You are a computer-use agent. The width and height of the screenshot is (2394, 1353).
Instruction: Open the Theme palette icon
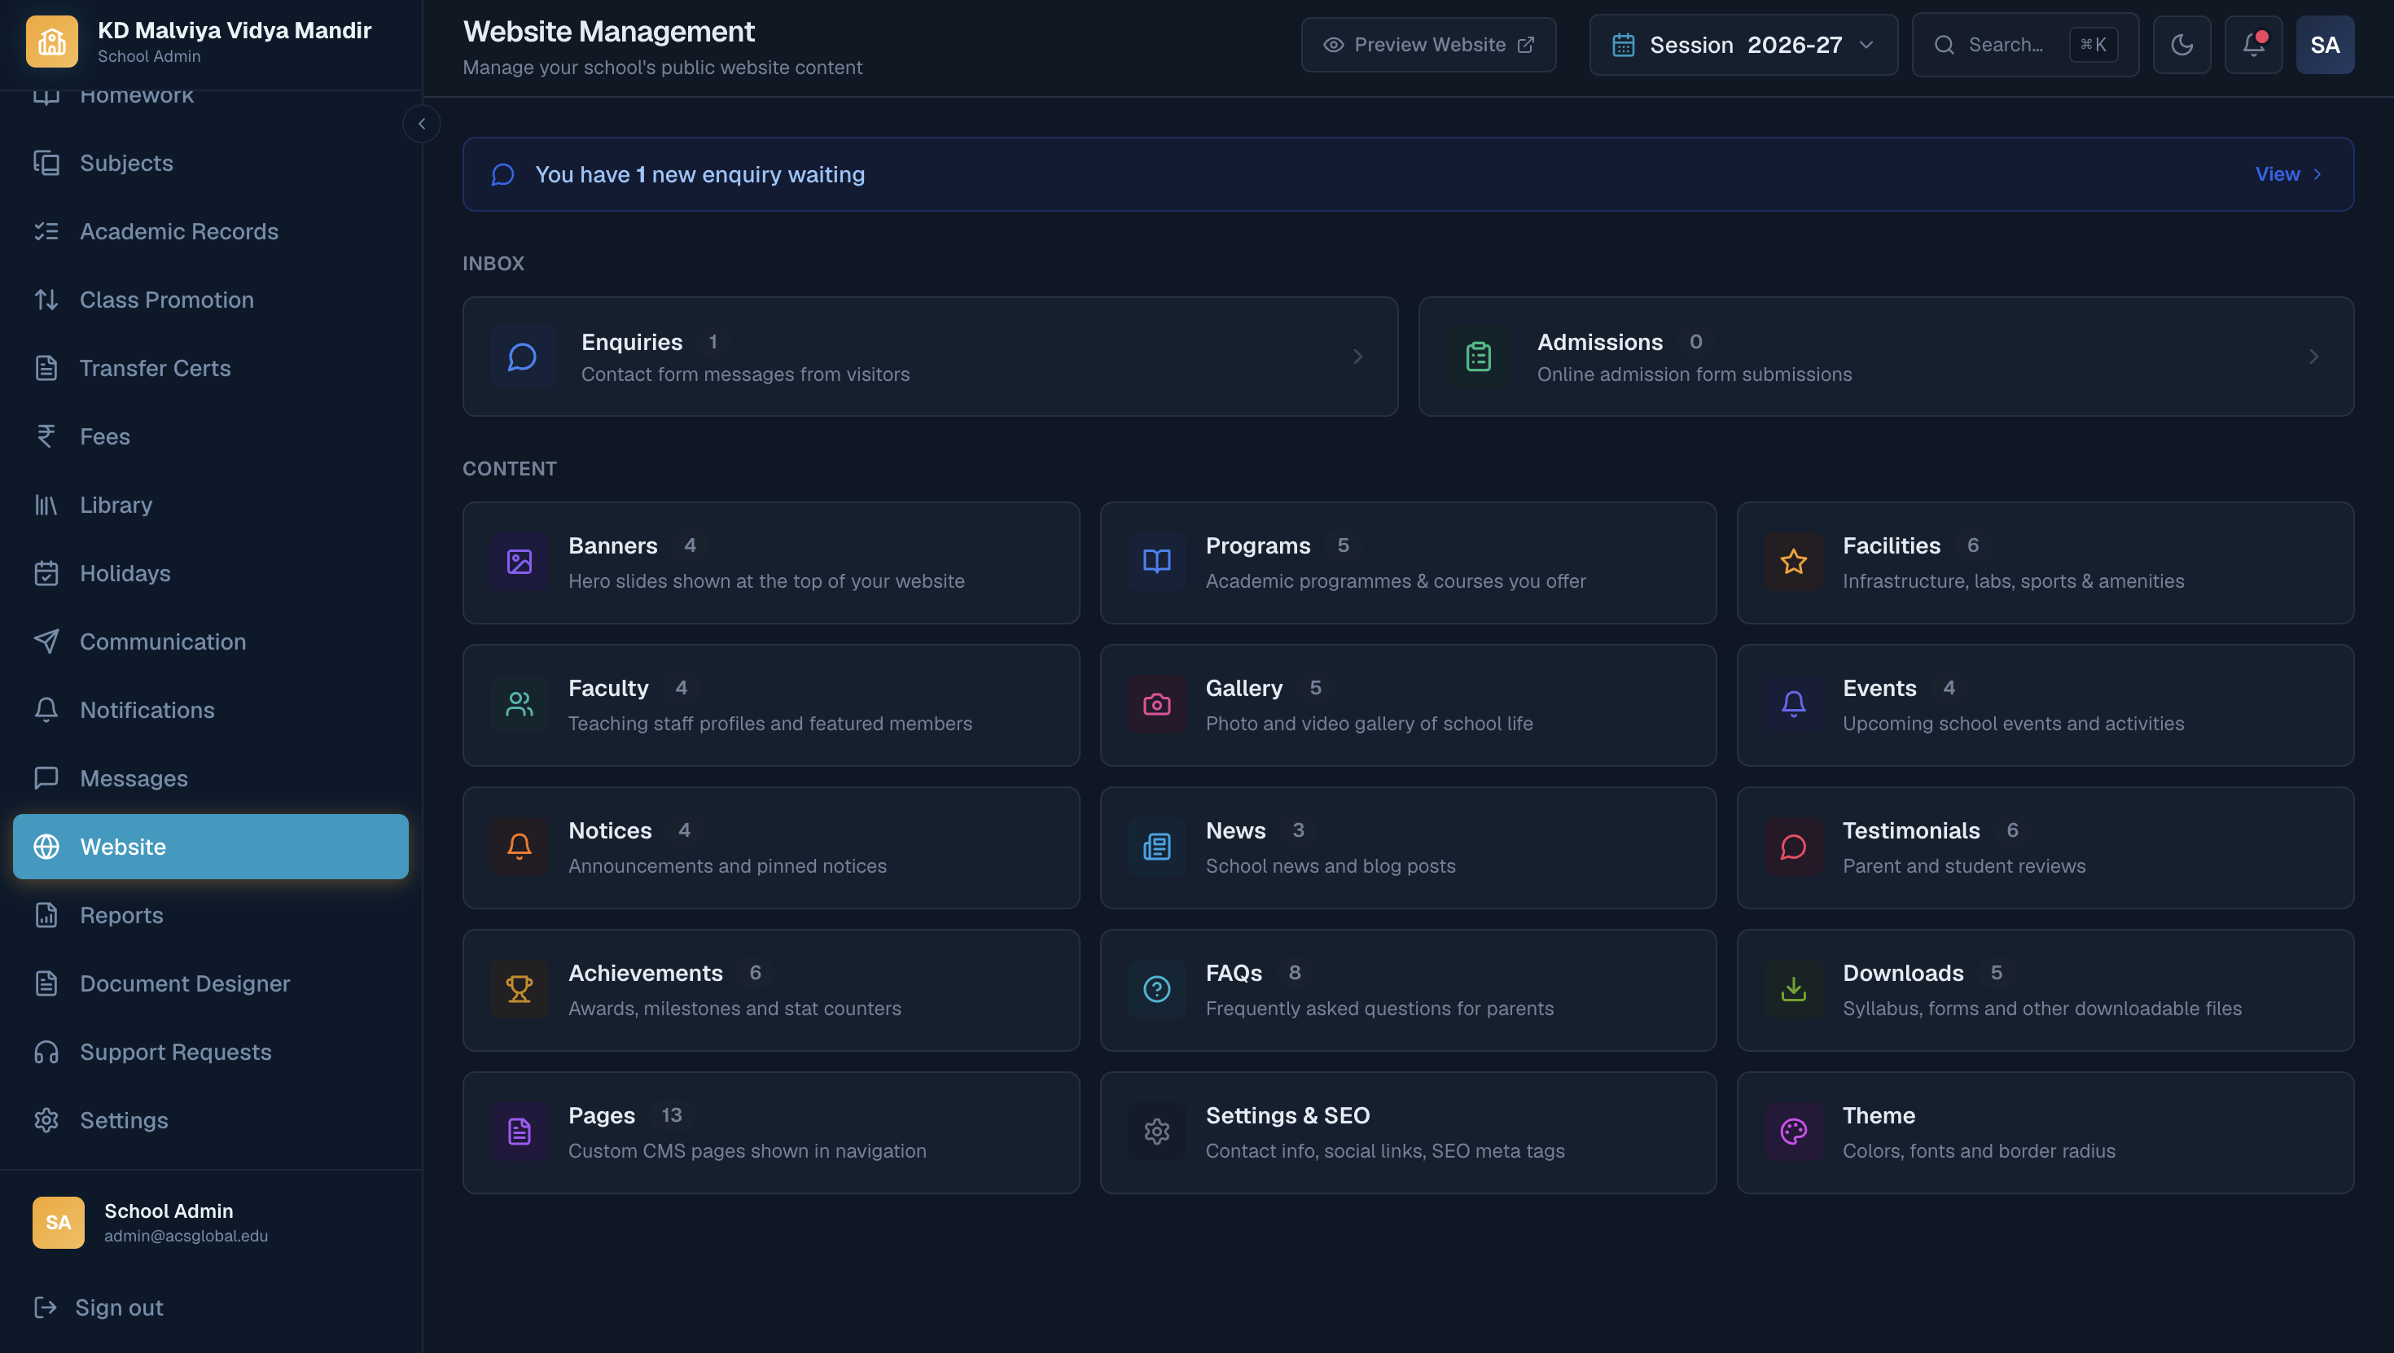1794,1132
